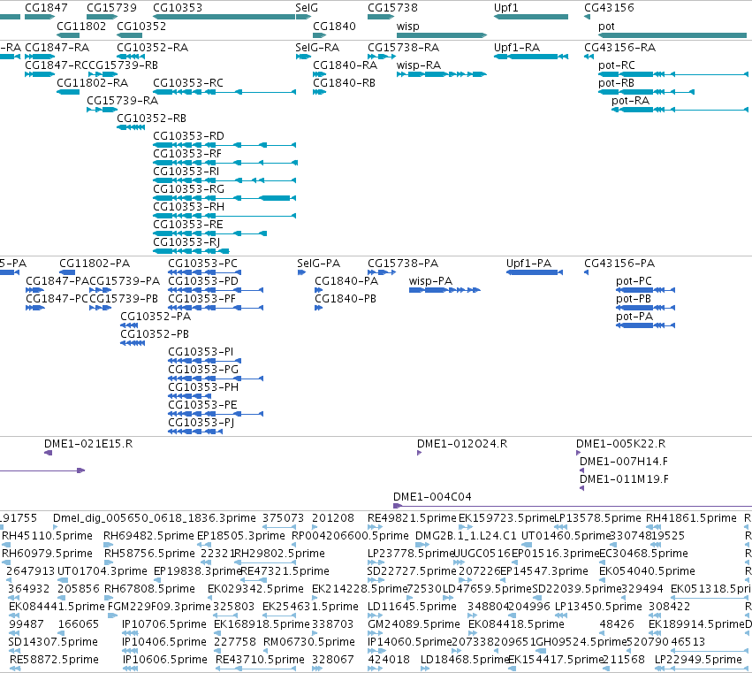
Task: Open the SelG gene label
Action: (307, 8)
